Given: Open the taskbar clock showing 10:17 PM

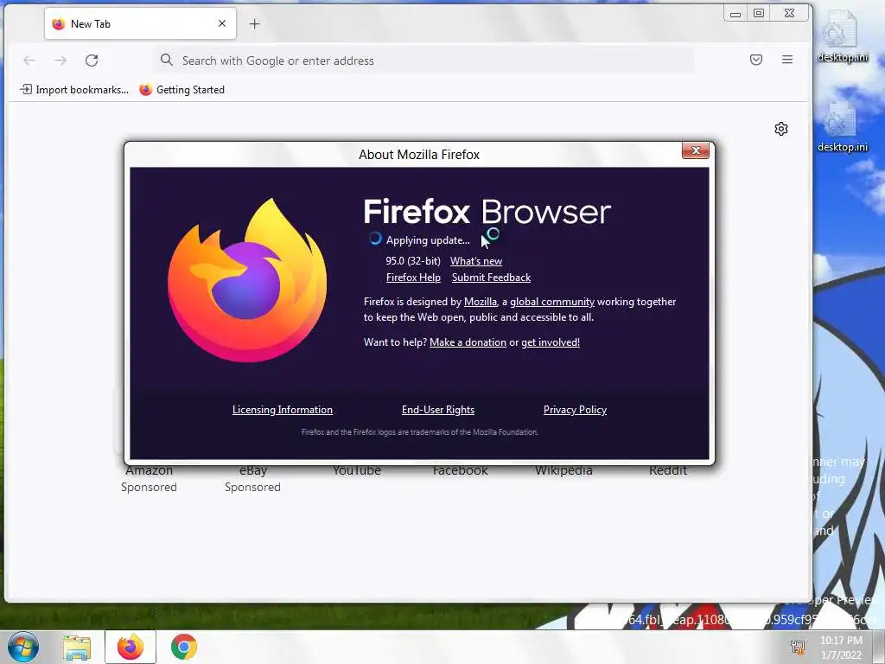Looking at the screenshot, I should click(841, 648).
